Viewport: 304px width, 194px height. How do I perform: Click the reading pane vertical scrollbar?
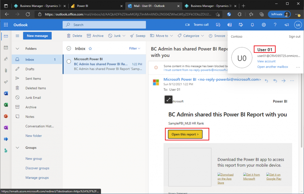301,110
